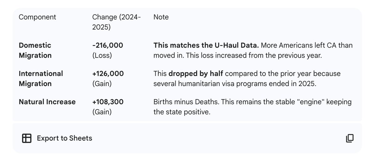Click the Export to Sheets table icon
This screenshot has height=161, width=370.
tap(27, 138)
